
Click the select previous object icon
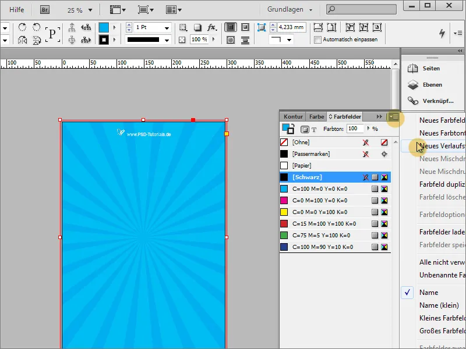coord(86,27)
